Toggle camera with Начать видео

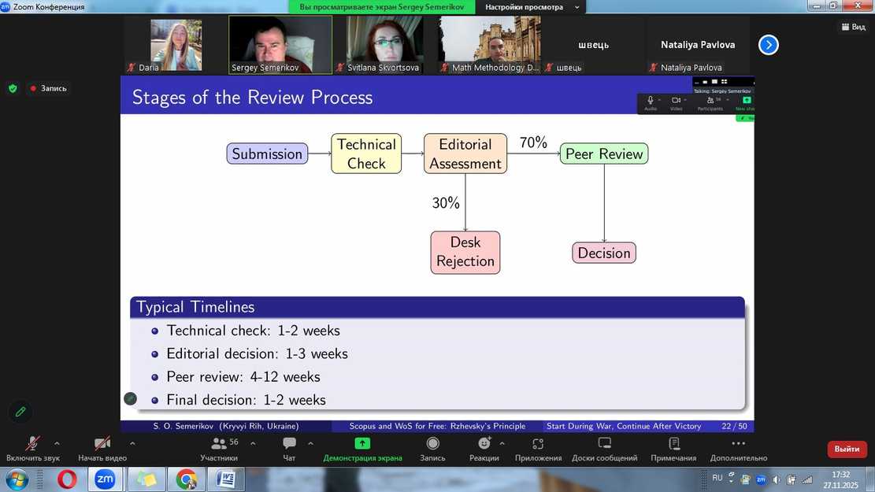102,449
